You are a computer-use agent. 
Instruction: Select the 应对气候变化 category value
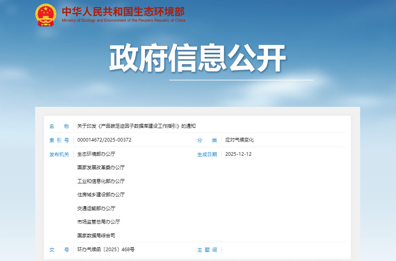pos(240,140)
